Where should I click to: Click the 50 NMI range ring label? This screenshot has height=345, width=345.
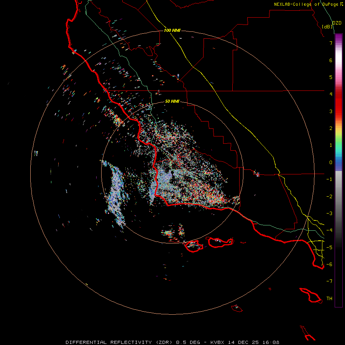172,101
